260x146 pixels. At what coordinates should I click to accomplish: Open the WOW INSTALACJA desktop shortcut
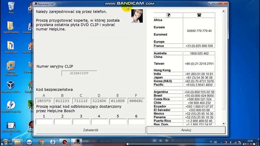[x=11, y=128]
